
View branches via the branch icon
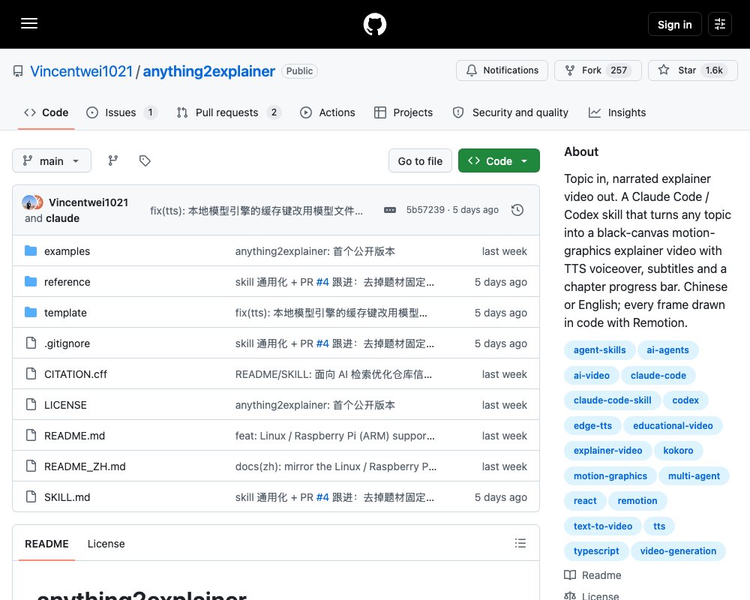click(x=113, y=160)
